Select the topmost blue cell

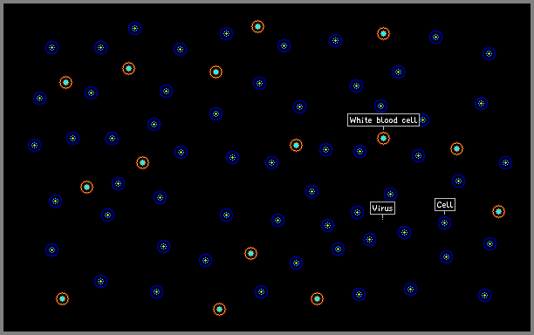pyautogui.click(x=135, y=28)
